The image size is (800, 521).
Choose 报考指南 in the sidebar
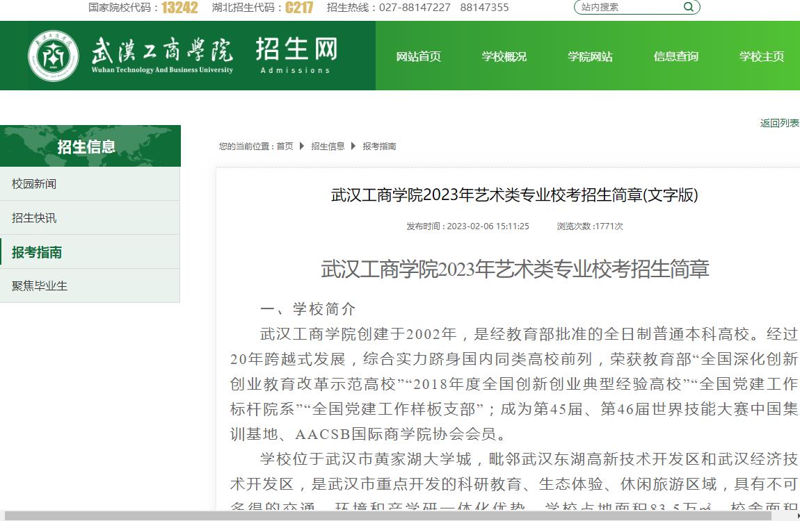pos(90,252)
